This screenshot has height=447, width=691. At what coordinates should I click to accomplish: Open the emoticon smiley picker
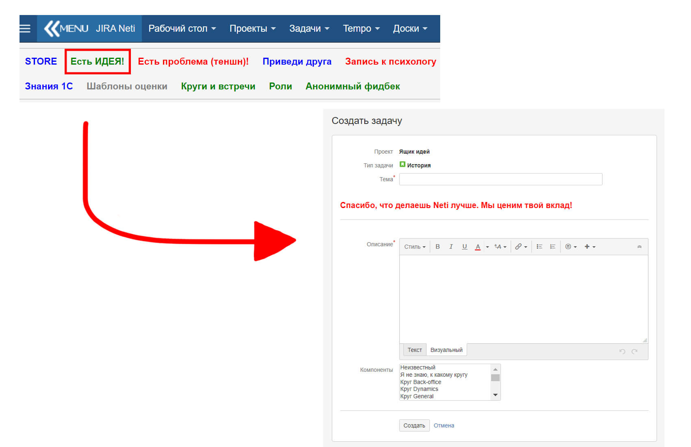click(x=571, y=247)
